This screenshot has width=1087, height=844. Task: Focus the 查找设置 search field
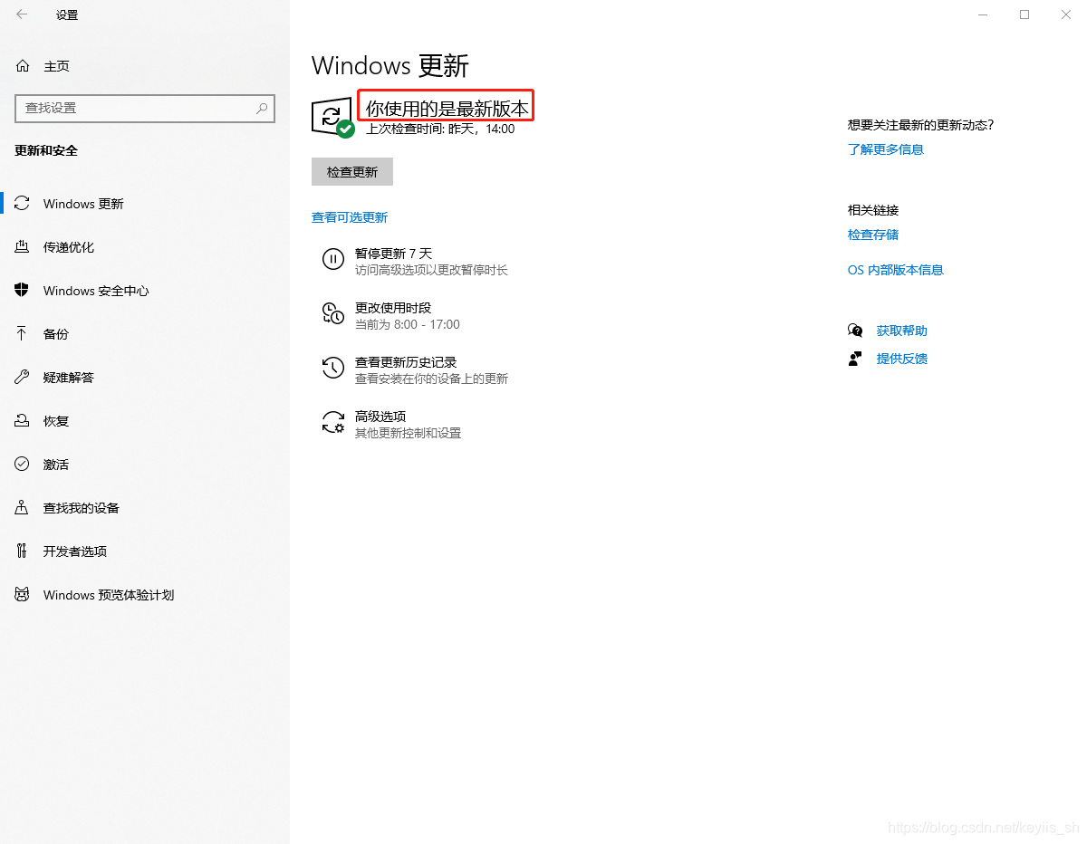145,108
